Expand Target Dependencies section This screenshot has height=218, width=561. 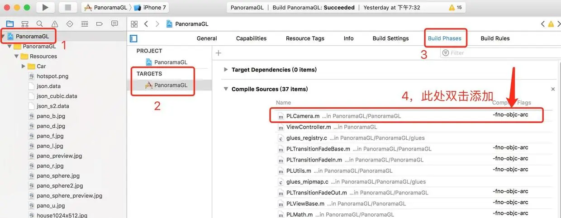[226, 70]
